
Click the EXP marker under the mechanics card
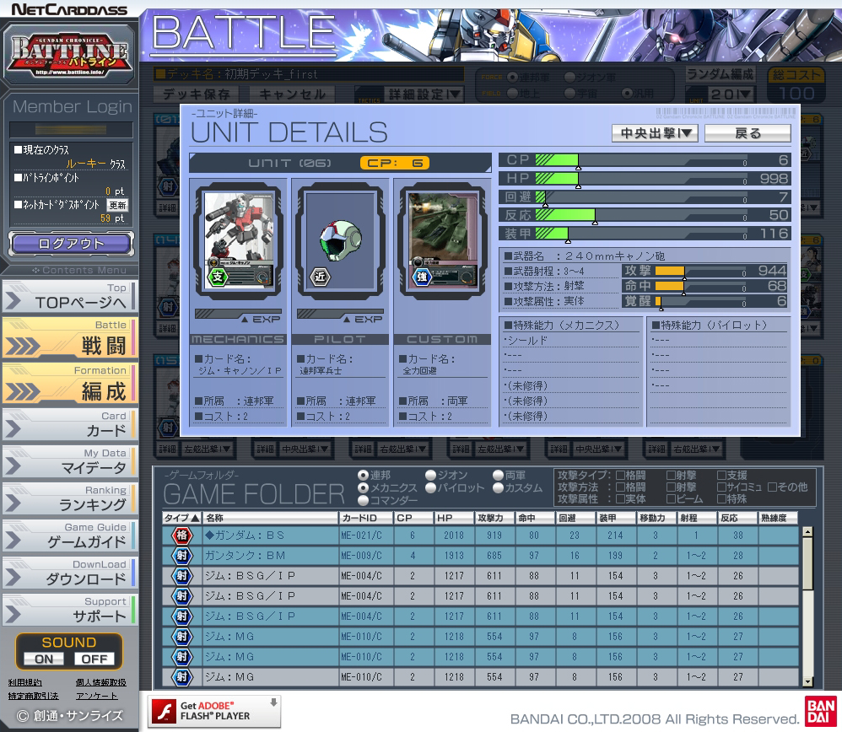261,320
